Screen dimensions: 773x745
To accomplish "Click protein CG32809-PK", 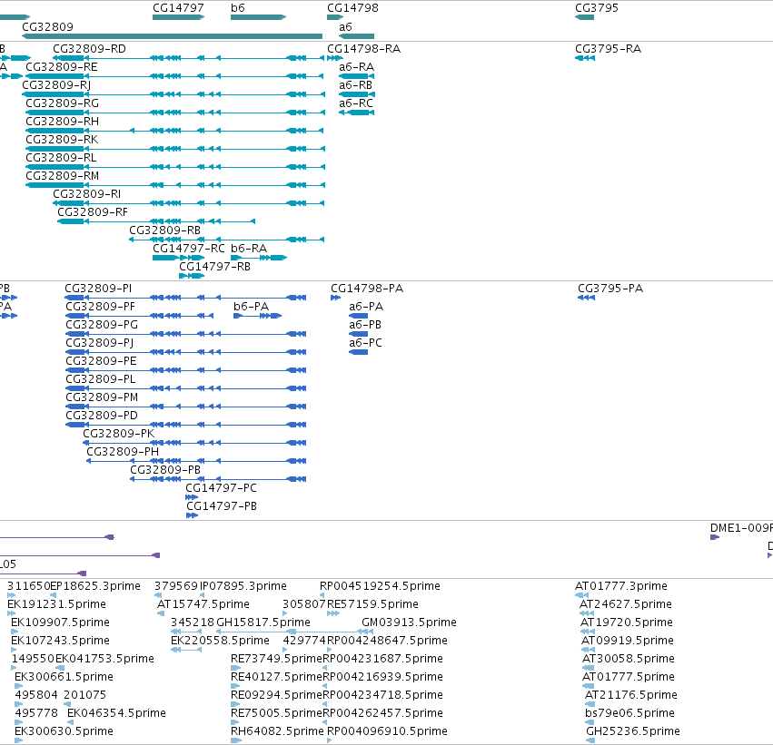I will point(118,434).
